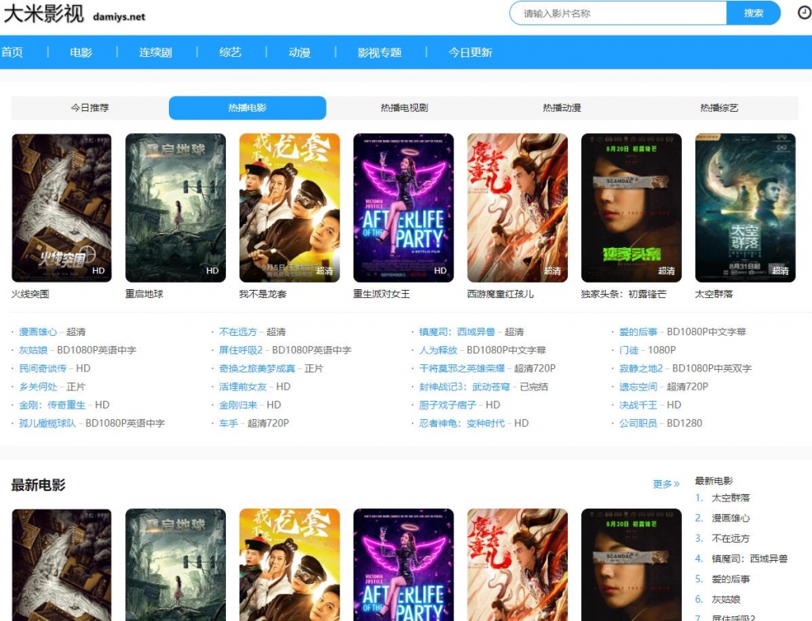Open the 奇换之旅美梦成真 list link
This screenshot has width=812, height=621.
pos(257,368)
